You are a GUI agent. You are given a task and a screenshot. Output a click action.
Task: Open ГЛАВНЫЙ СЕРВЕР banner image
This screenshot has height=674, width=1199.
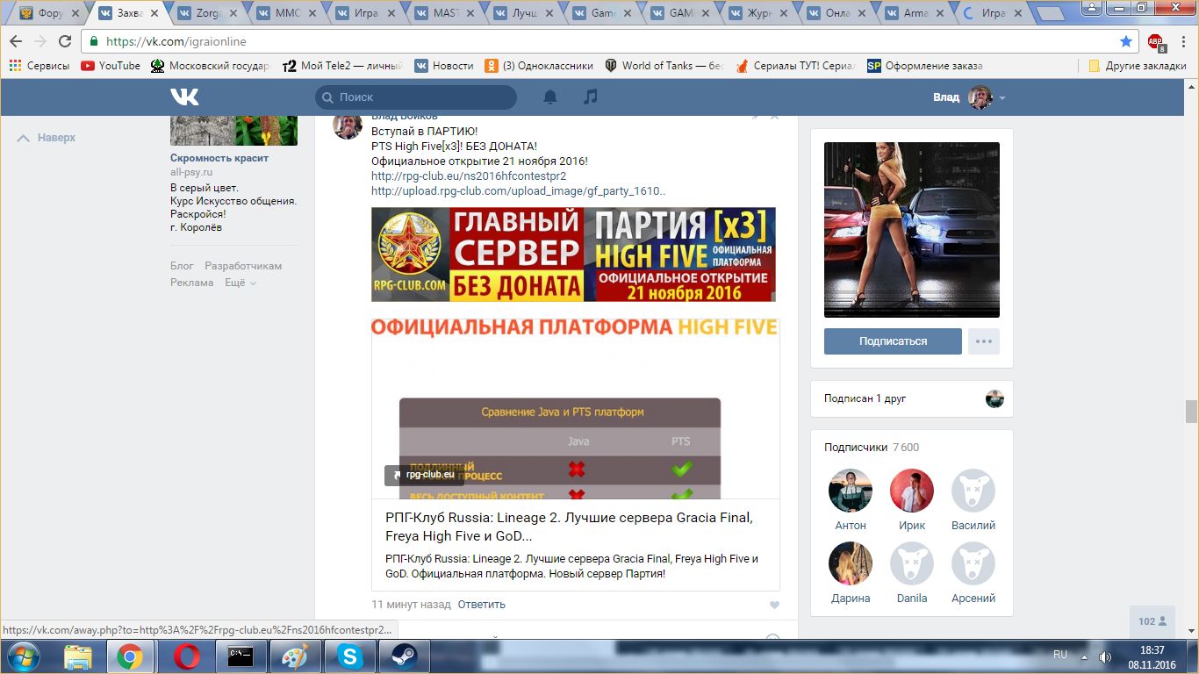click(x=573, y=255)
